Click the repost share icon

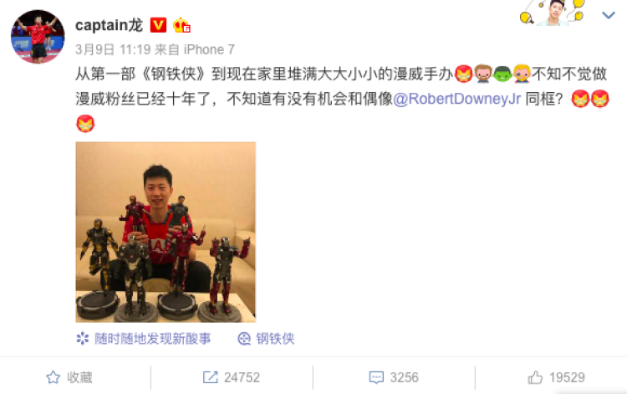[211, 377]
